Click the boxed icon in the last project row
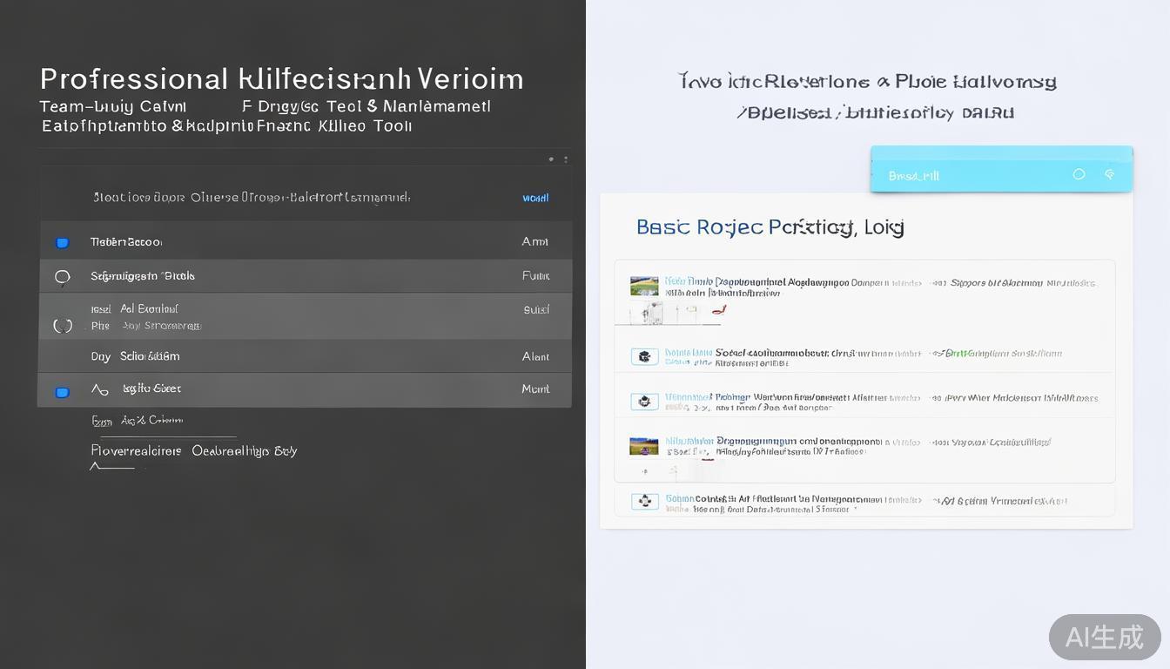Screen dimensions: 1170x669 coord(644,501)
